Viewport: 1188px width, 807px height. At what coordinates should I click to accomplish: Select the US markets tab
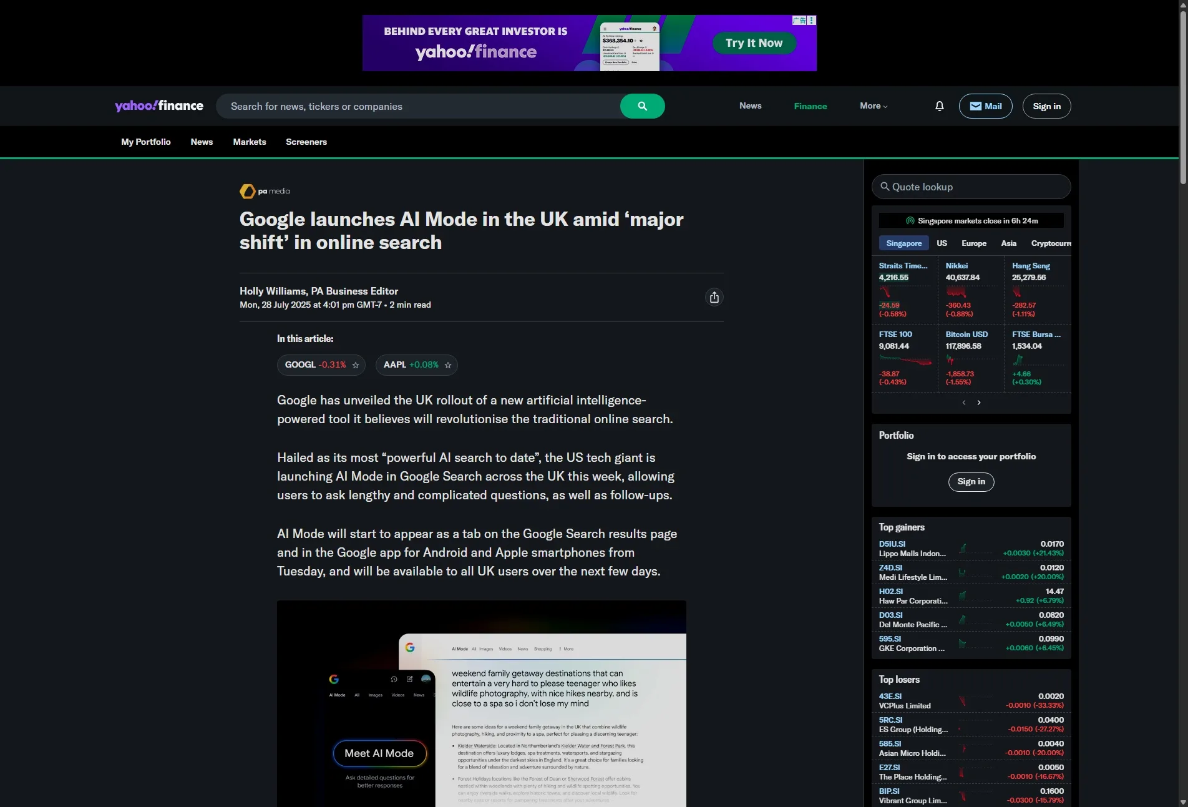(x=942, y=243)
